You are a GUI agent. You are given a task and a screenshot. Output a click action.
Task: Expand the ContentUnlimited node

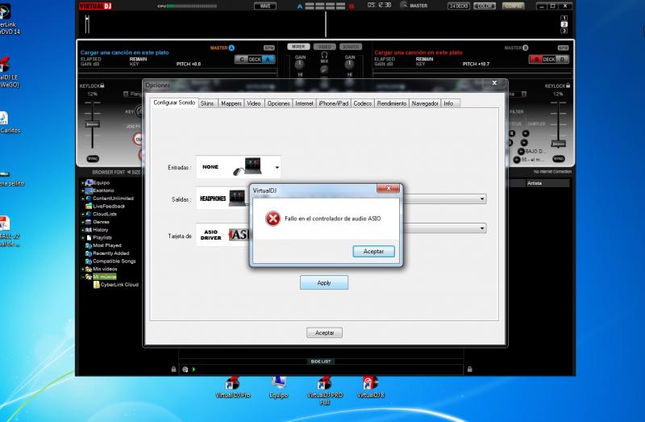tap(83, 198)
